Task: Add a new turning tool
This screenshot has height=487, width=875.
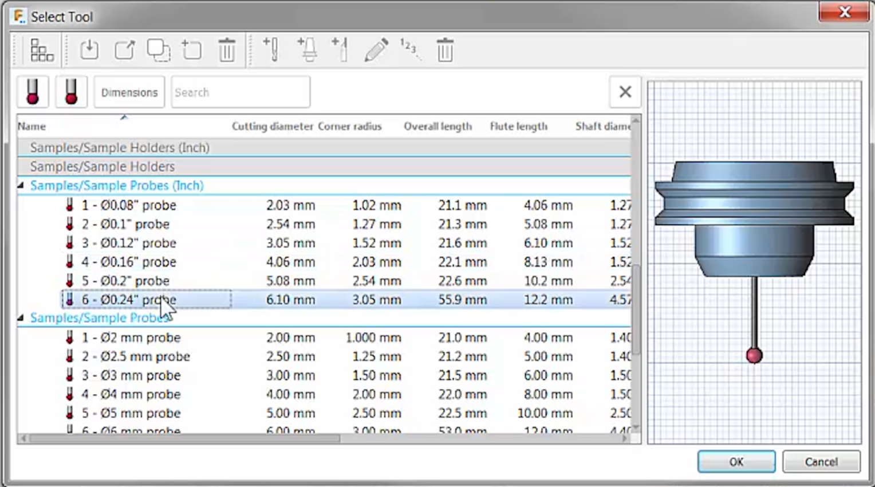Action: point(341,50)
